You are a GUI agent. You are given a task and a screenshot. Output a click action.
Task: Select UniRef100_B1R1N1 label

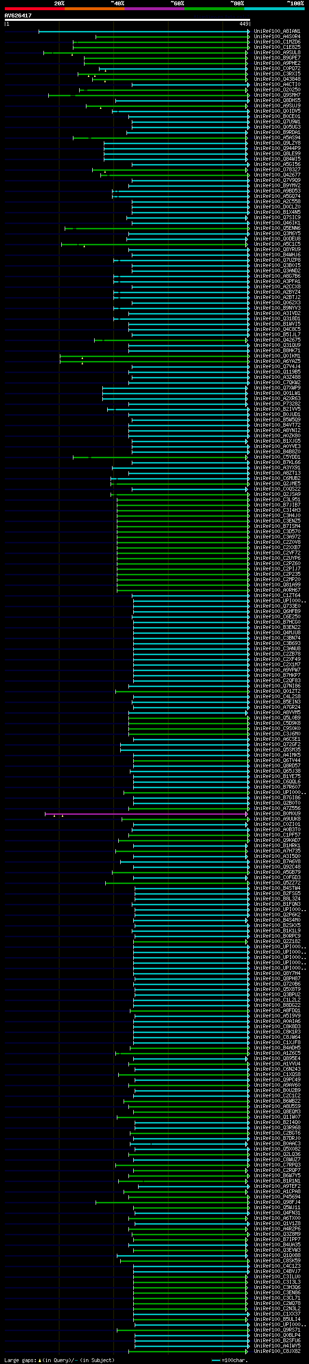277,1181
